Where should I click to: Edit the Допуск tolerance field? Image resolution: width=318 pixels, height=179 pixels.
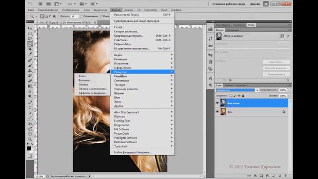(75, 16)
